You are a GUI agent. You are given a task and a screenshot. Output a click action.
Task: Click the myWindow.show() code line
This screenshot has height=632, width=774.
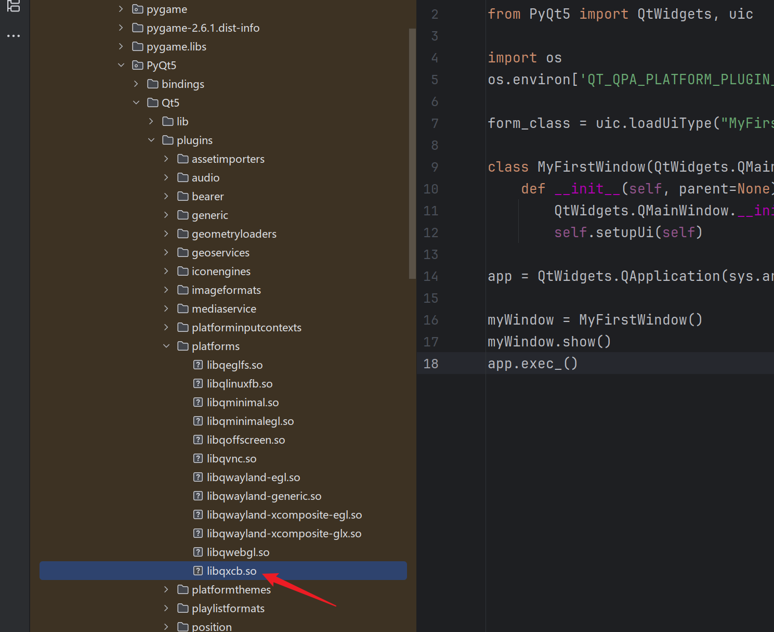549,341
